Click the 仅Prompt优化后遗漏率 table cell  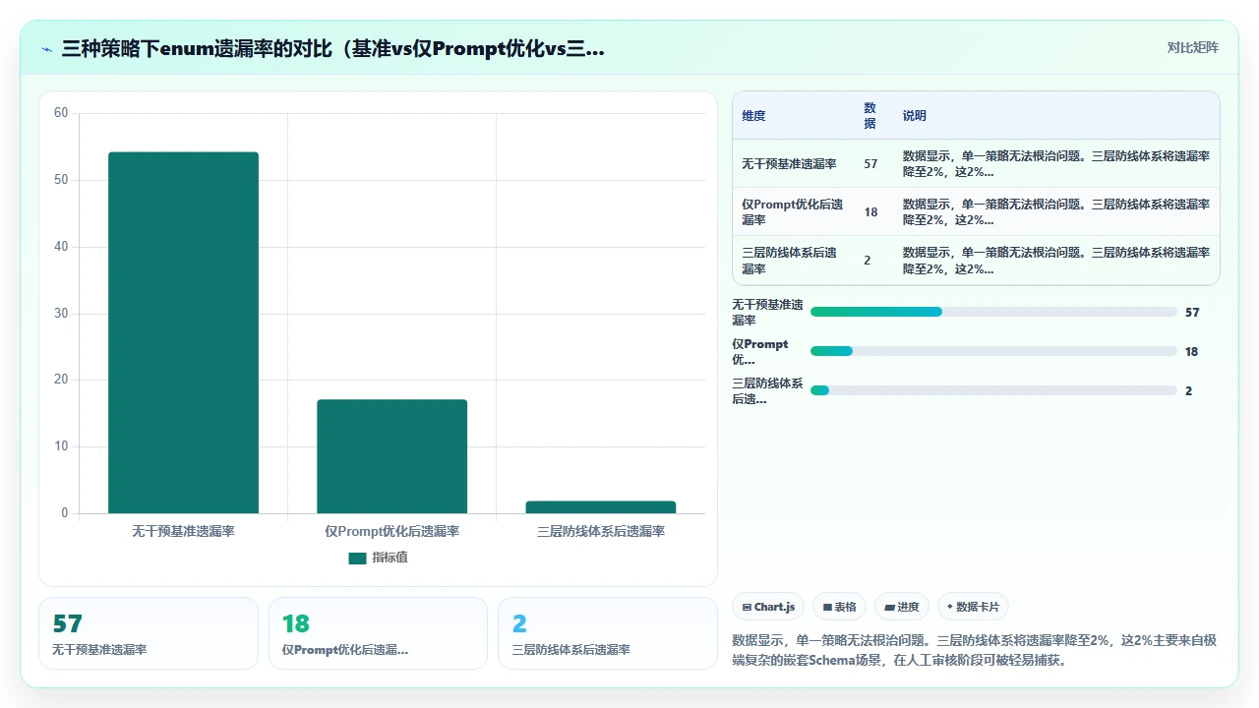pyautogui.click(x=793, y=212)
